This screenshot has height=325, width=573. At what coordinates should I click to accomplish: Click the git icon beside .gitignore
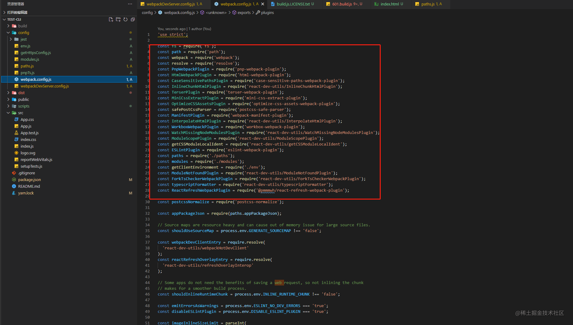coord(14,173)
